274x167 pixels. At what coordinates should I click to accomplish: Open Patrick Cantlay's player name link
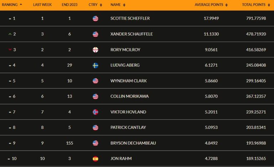coord(128,127)
